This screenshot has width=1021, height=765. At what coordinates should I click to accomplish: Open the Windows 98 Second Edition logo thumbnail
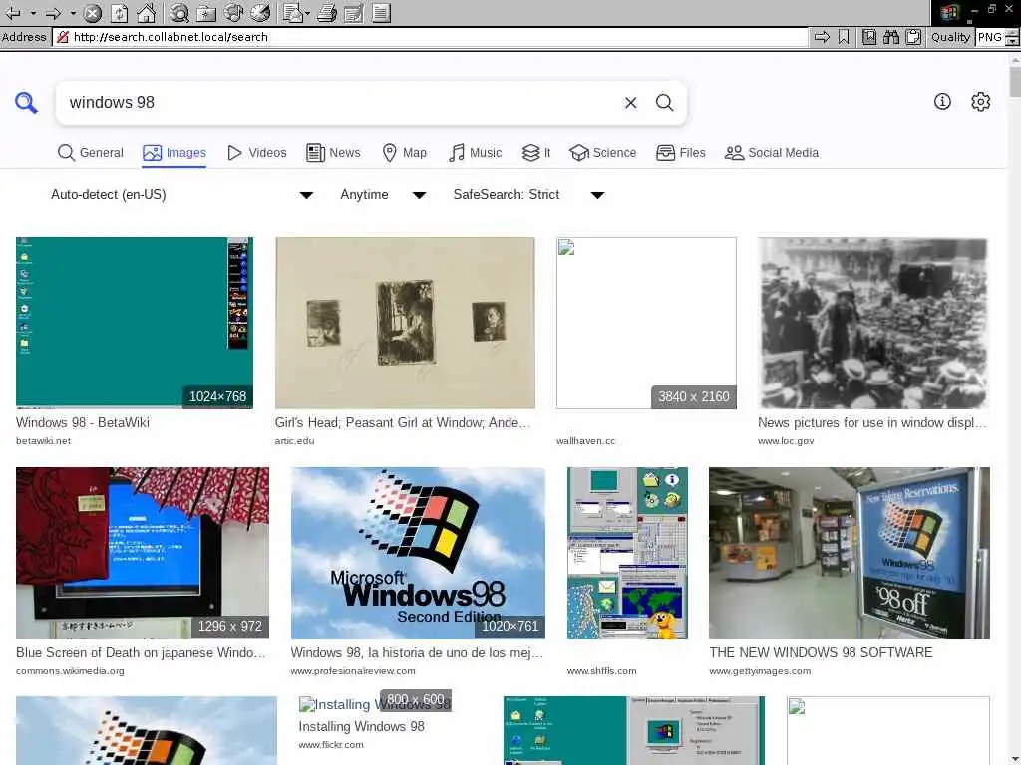point(418,553)
